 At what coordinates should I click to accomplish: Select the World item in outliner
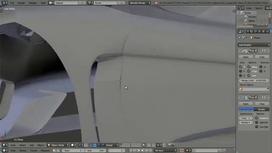point(251,21)
